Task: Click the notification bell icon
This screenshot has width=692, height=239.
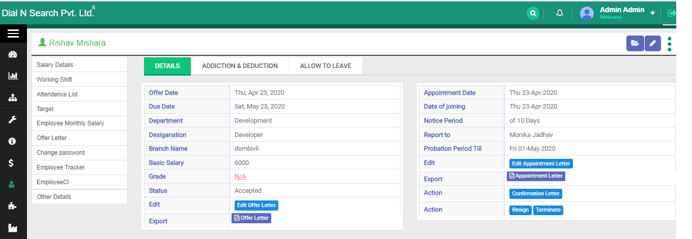Action: pyautogui.click(x=560, y=13)
